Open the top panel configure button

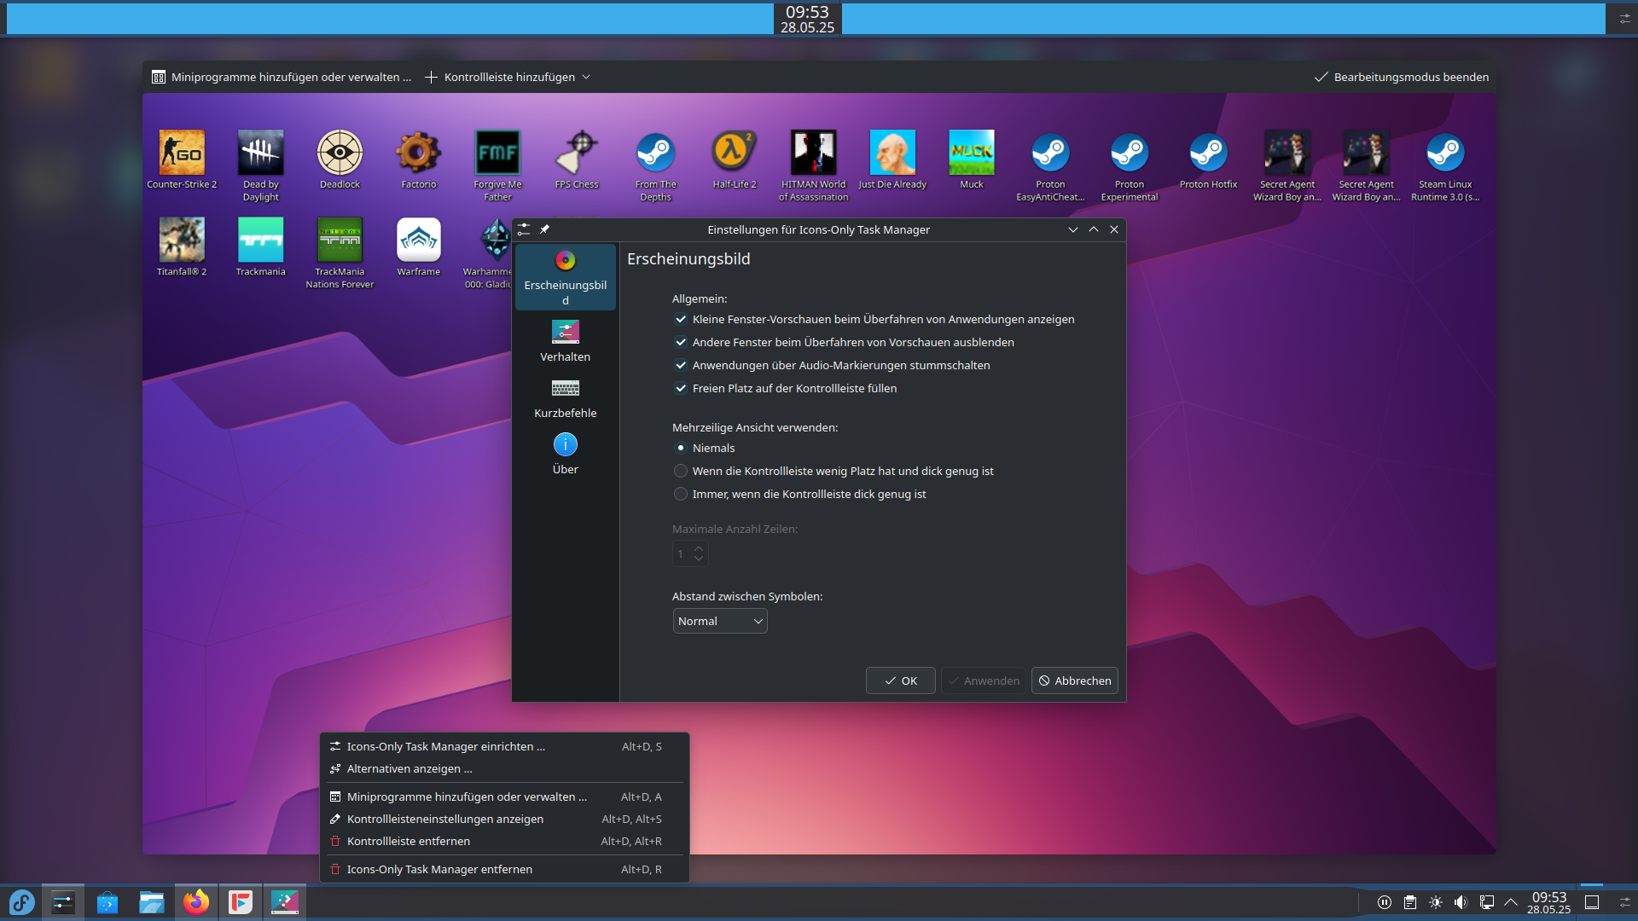[1624, 19]
